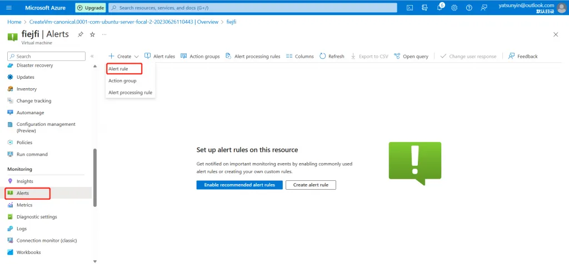The image size is (569, 264).
Task: Click the user account avatar
Action: coord(561,8)
